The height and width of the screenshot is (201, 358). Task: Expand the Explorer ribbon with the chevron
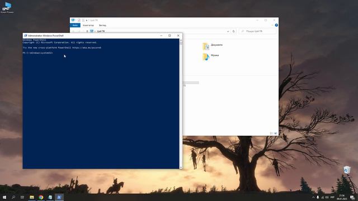click(x=272, y=25)
